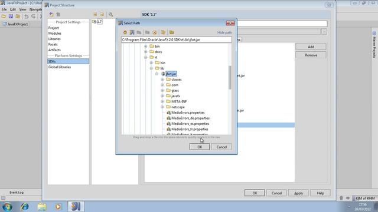Click the Hide path link
The image size is (378, 212).
[224, 32]
